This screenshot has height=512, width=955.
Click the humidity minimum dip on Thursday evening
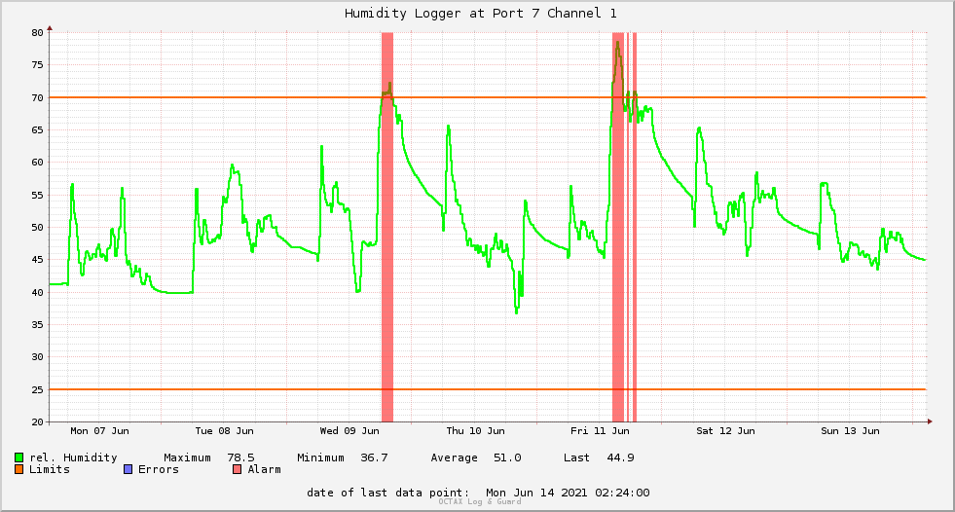517,312
